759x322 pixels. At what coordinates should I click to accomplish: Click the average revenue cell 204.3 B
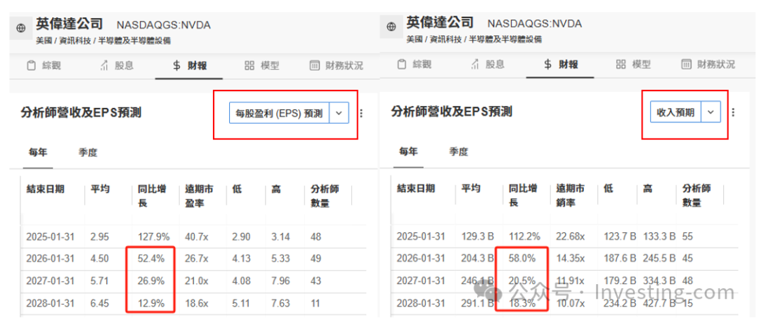click(x=476, y=259)
